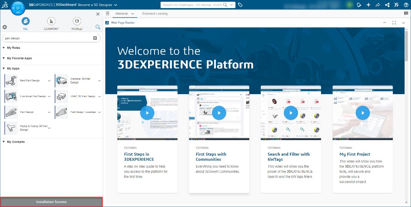
Task: Open First Steps in 3DEXPERIENCE tutorial link
Action: click(139, 157)
